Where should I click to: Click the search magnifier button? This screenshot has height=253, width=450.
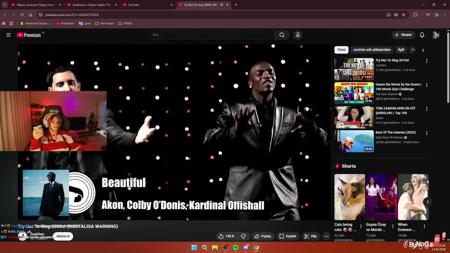tap(282, 35)
